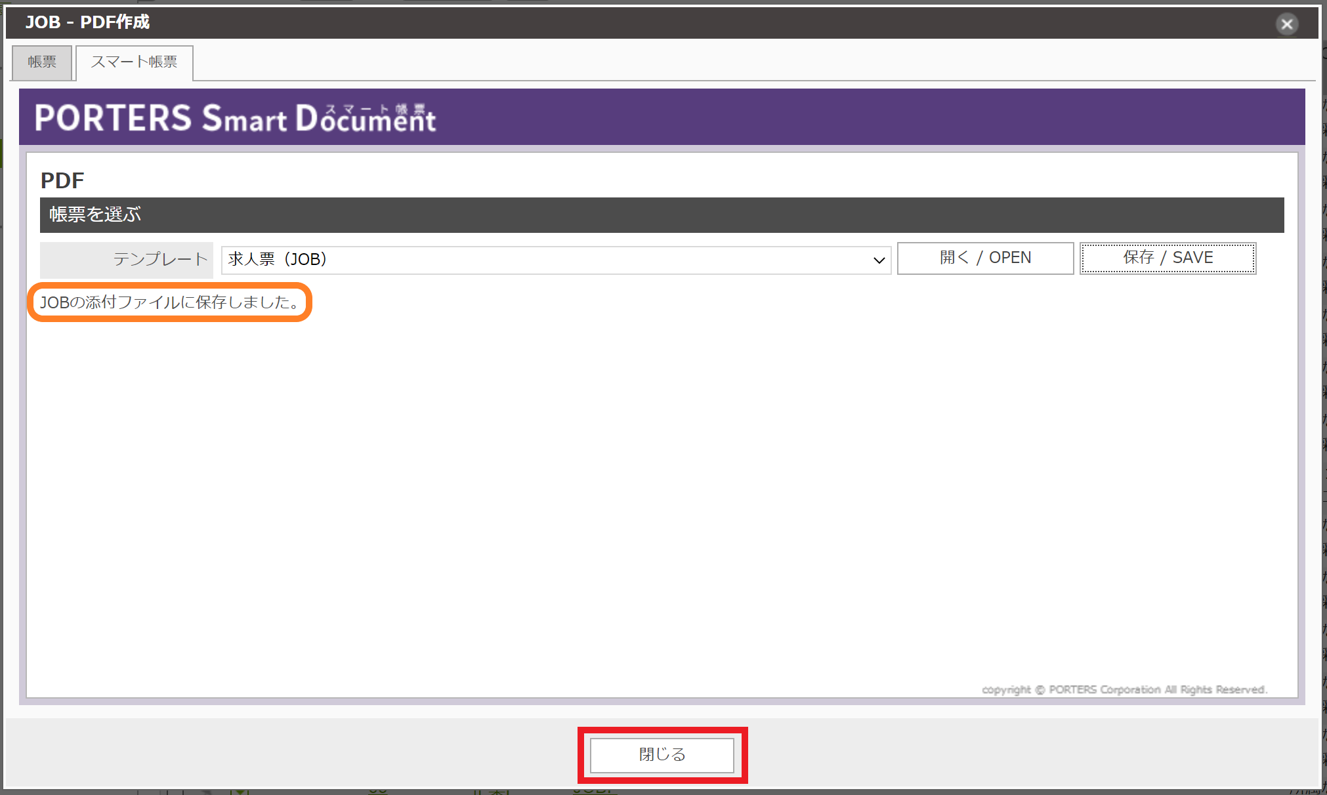Click the dropdown chevron next to 求人票（JOB）

click(879, 260)
